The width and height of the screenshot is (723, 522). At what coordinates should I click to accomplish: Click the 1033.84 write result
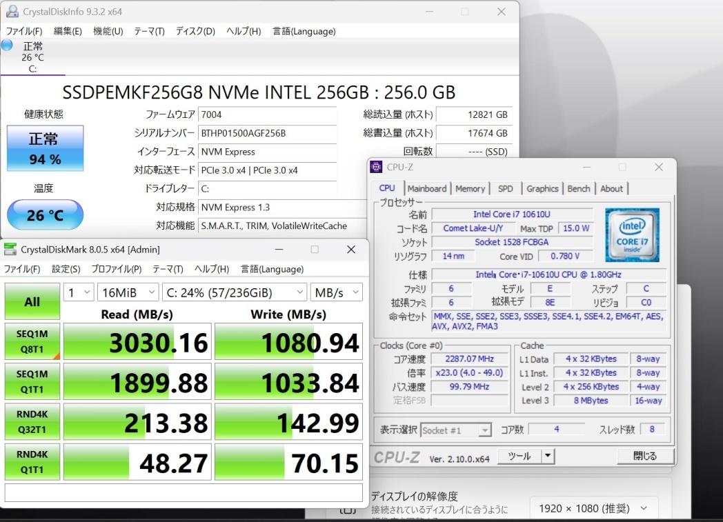288,381
